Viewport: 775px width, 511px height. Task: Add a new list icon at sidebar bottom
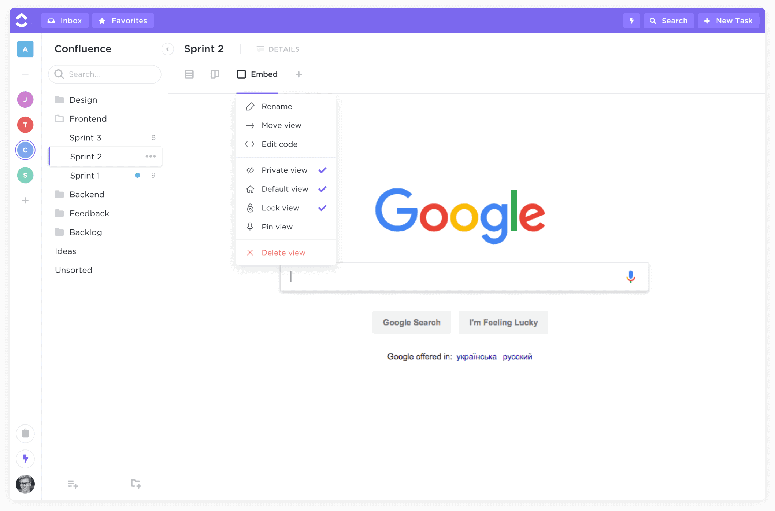tap(73, 484)
